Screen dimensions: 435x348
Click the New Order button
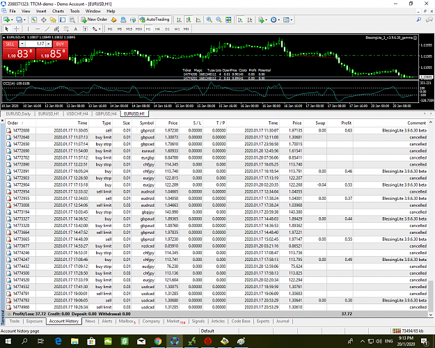tap(95, 19)
